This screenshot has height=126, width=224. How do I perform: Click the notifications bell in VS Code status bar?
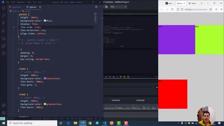[100, 119]
